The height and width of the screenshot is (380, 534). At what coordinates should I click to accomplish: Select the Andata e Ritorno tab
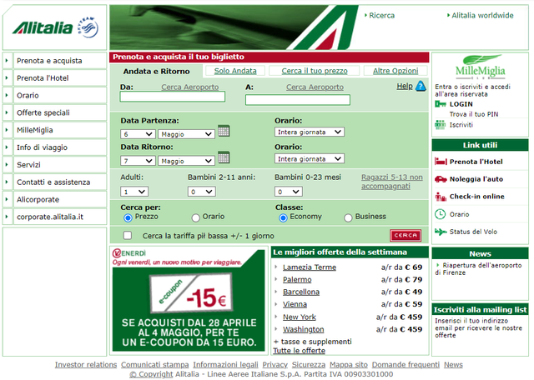tap(156, 71)
